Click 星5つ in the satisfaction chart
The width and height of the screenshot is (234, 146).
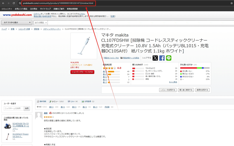(105, 72)
